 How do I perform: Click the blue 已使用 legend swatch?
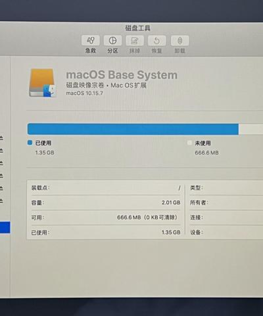pos(30,143)
